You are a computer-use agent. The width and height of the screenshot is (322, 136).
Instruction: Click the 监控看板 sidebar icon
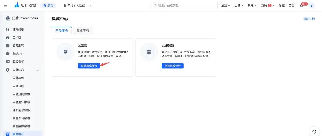[7, 62]
